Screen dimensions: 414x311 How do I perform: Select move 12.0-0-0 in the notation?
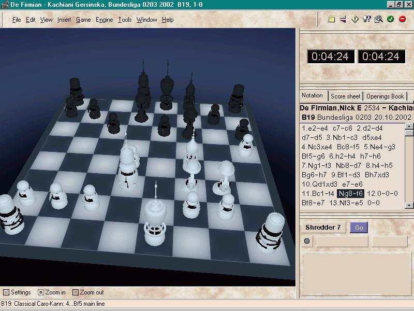pos(382,193)
